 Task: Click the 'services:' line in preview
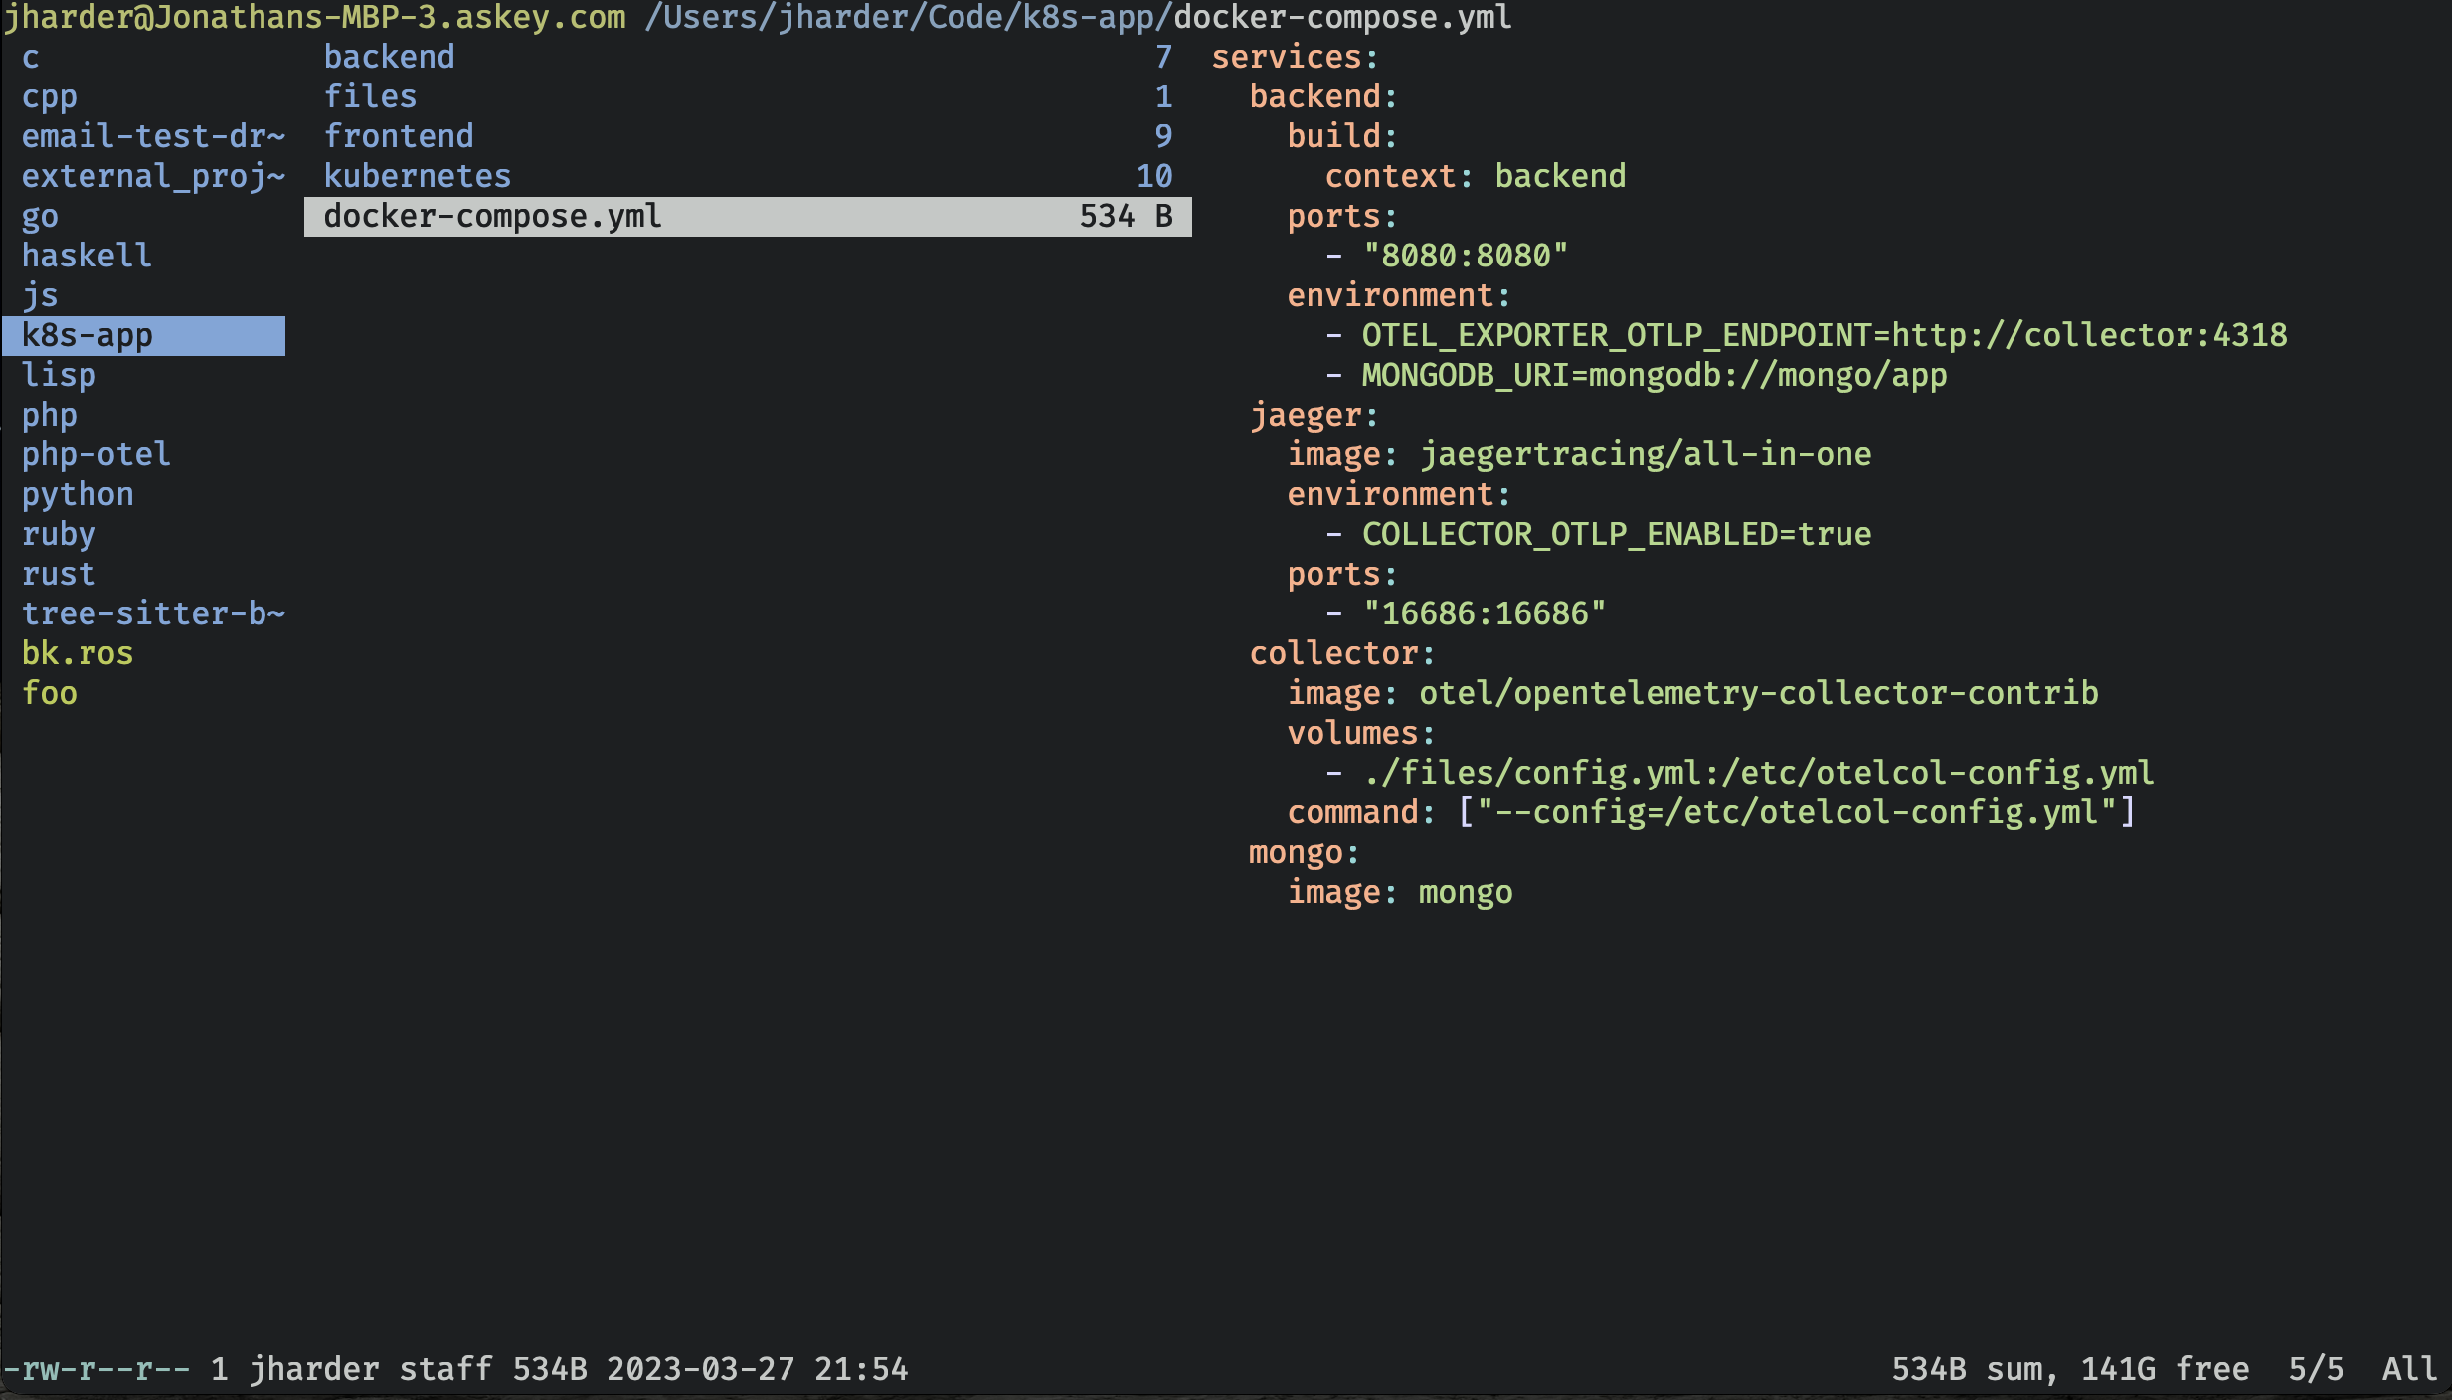click(1296, 58)
